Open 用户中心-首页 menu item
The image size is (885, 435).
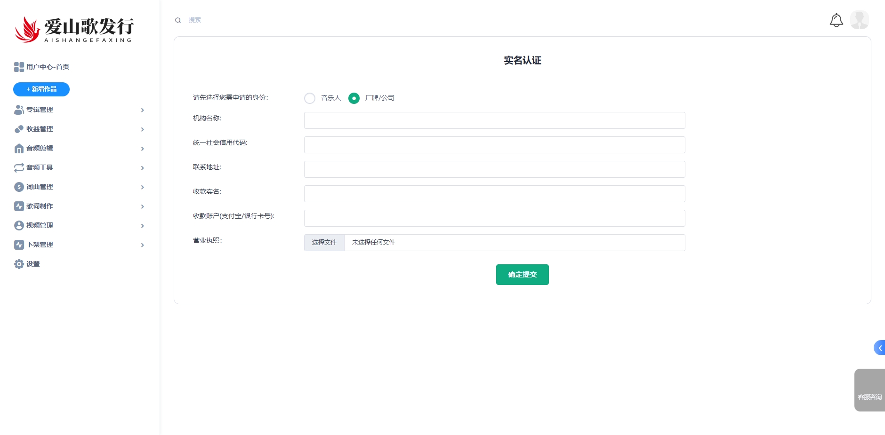click(48, 67)
